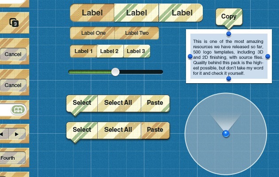Click the selected paragraph about 500 logo templates

pos(228,57)
